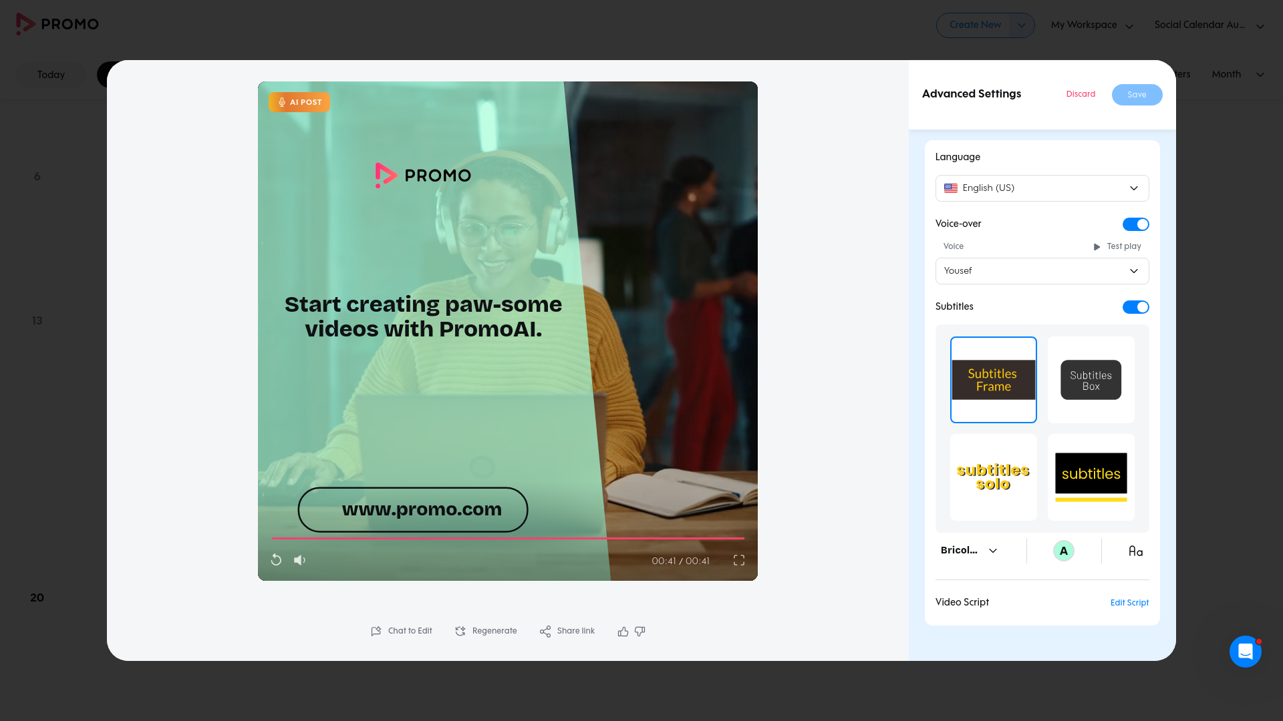1283x721 pixels.
Task: Open the Yousef voice dropdown
Action: click(x=1042, y=271)
